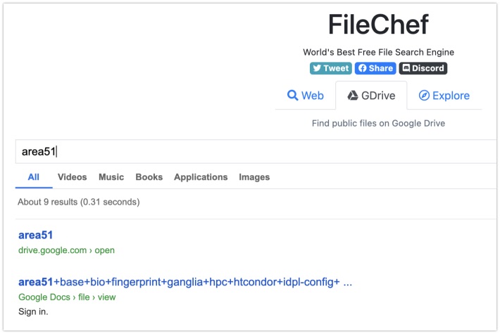The width and height of the screenshot is (500, 334).
Task: Select the All results filter
Action: [34, 177]
